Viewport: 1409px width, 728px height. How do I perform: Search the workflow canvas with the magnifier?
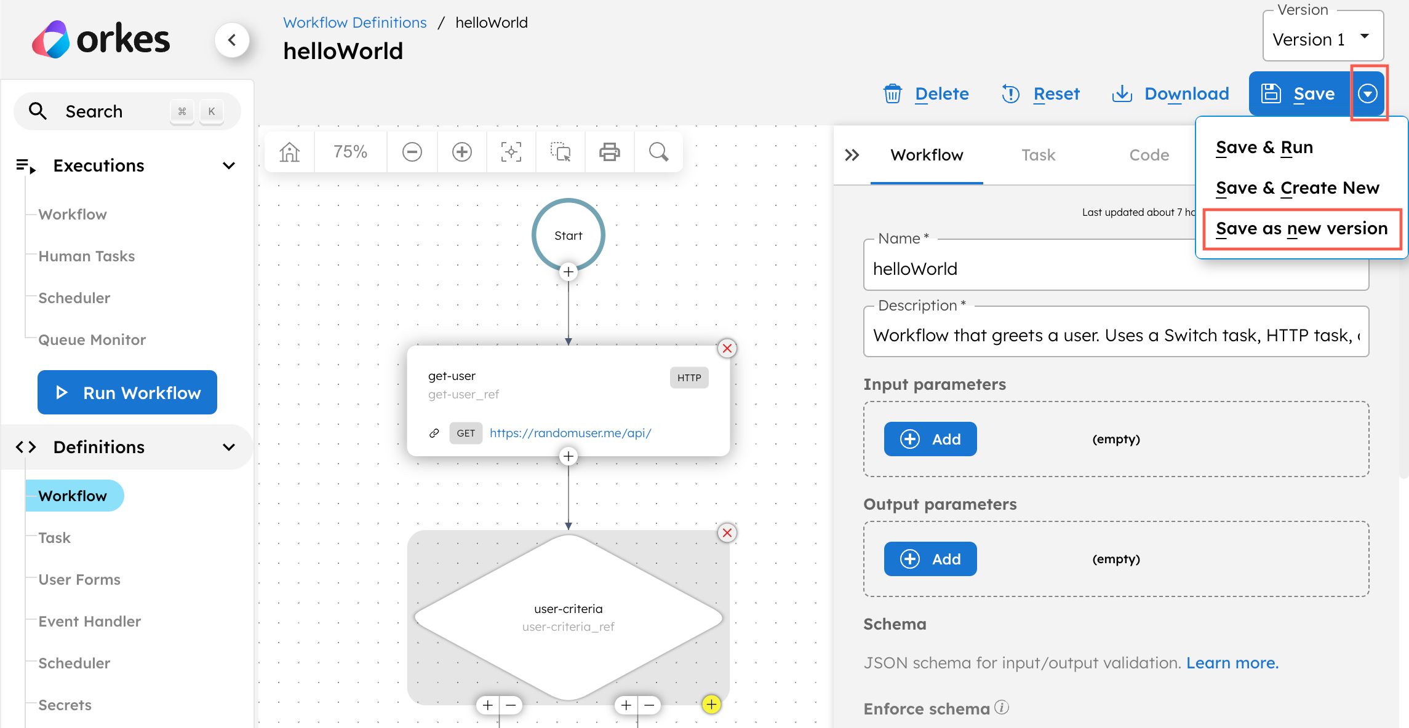click(658, 151)
